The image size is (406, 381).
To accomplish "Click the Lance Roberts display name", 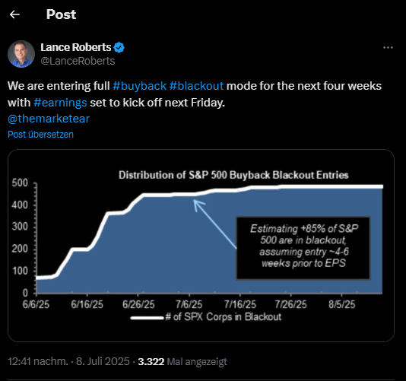I will click(x=76, y=47).
